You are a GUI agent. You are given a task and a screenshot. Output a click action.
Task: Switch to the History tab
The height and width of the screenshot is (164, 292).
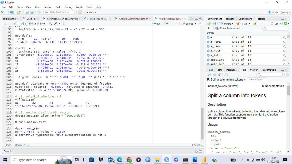(230, 19)
